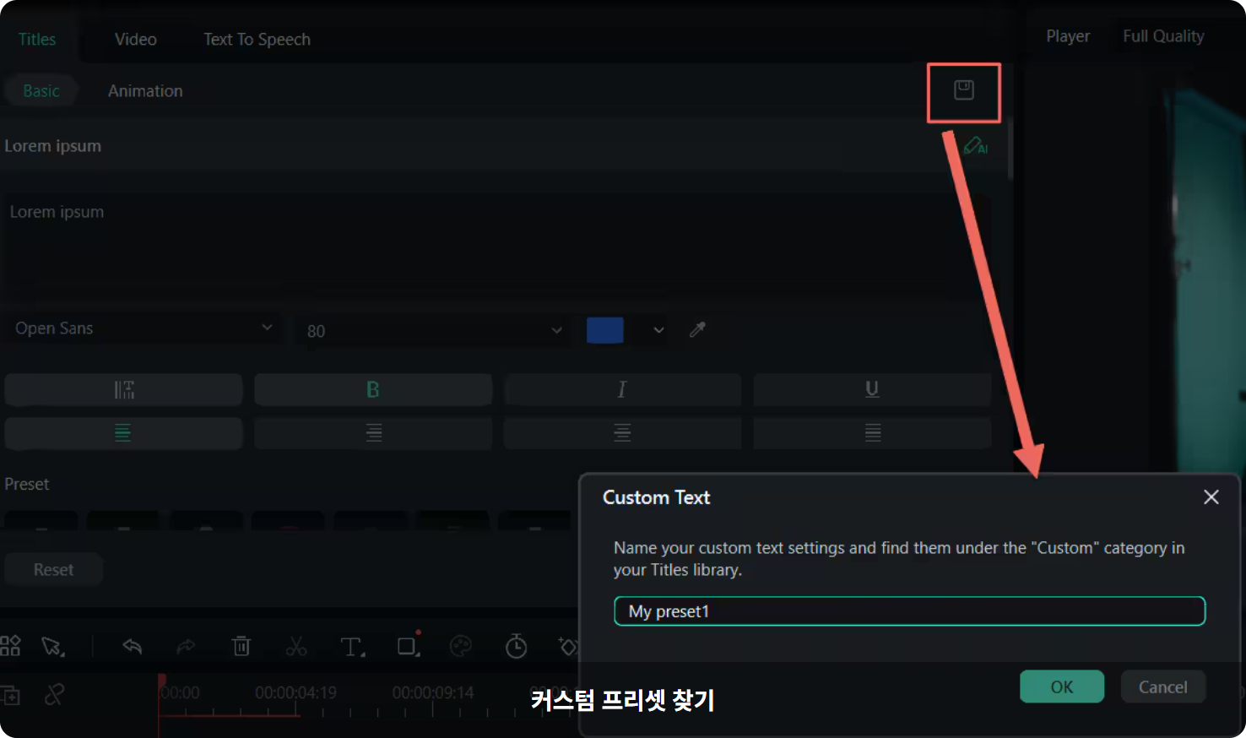Switch to the Titles tab
Screen dimensions: 1246x738
coord(37,40)
